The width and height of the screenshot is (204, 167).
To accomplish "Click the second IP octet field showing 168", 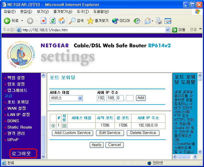I will coord(110,98).
